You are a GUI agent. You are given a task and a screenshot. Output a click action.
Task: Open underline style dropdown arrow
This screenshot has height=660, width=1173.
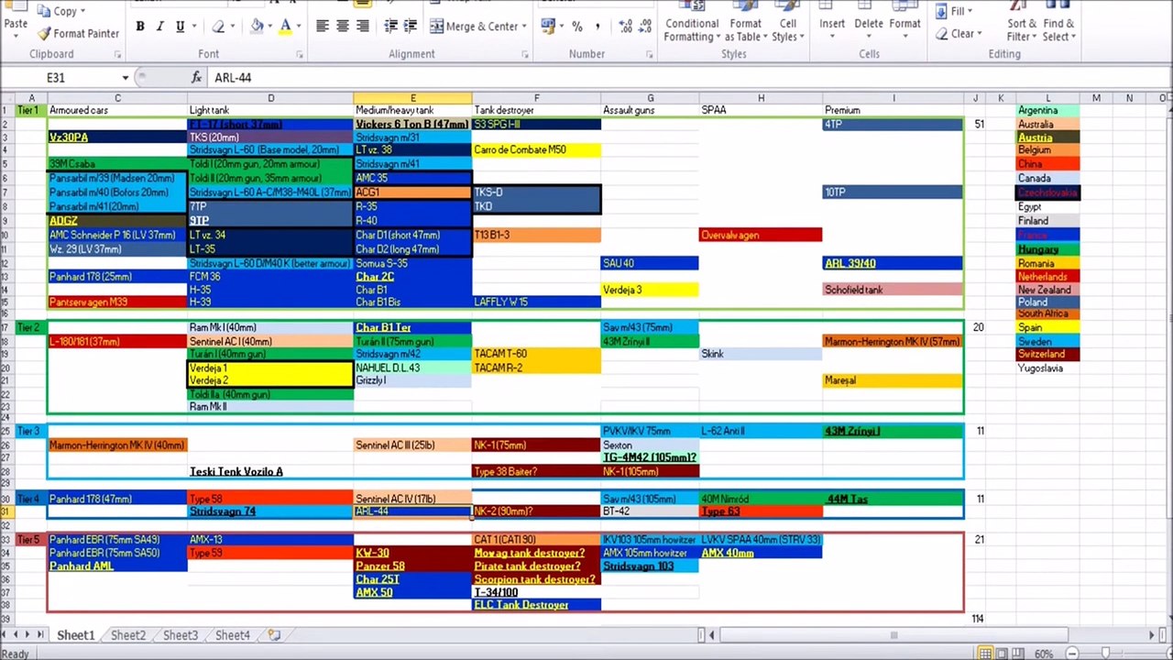click(193, 27)
